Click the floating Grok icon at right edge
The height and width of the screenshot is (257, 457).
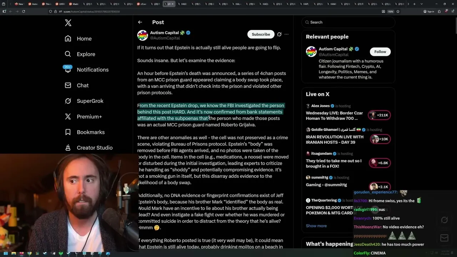pyautogui.click(x=444, y=220)
